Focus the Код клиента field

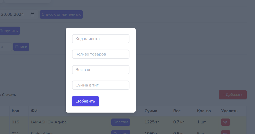(x=100, y=39)
